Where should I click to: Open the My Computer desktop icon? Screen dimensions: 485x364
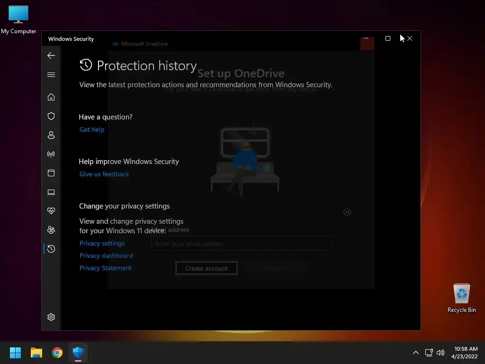pos(18,19)
